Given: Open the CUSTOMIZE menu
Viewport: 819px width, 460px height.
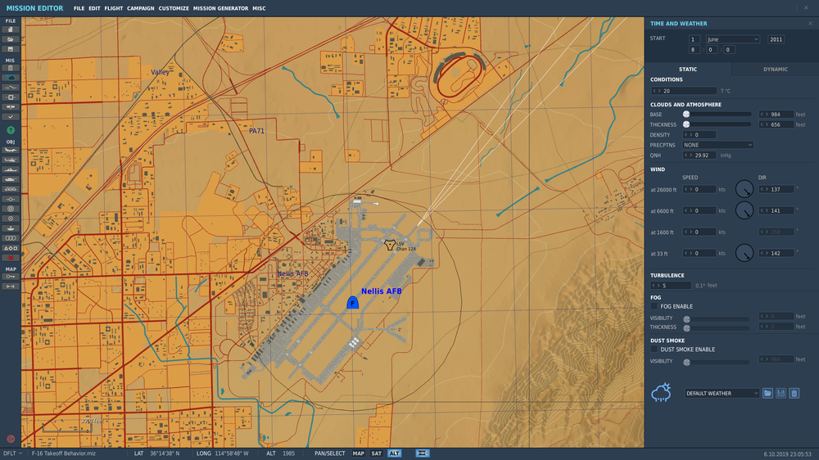Looking at the screenshot, I should [174, 8].
